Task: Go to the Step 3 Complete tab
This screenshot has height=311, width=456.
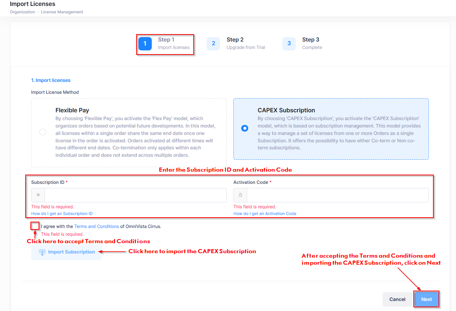Action: pyautogui.click(x=312, y=43)
